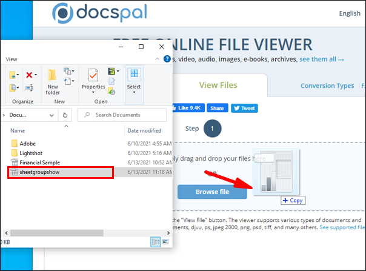Click the date 6/10/2021 4:55 AM

tap(150, 144)
